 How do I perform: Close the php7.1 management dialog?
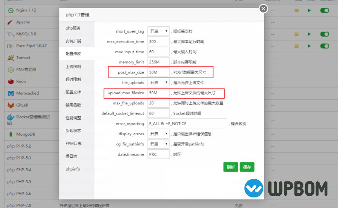[263, 8]
